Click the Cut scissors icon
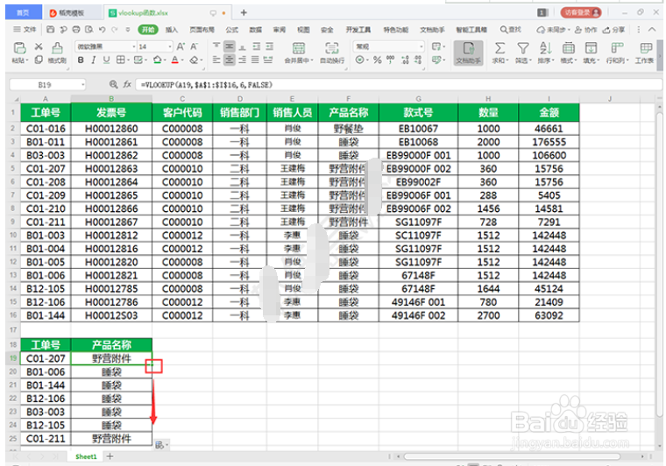The image size is (666, 466). pos(39,46)
